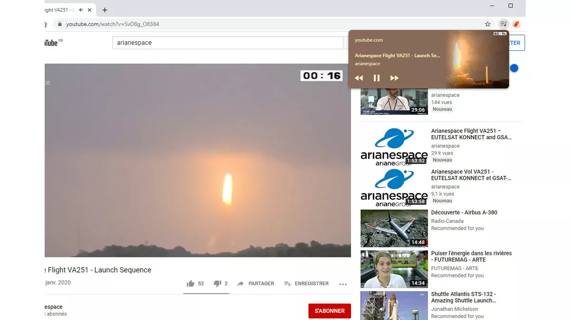570x320 pixels.
Task: Open the Airbus A-380 video thumbnail
Action: coord(394,228)
